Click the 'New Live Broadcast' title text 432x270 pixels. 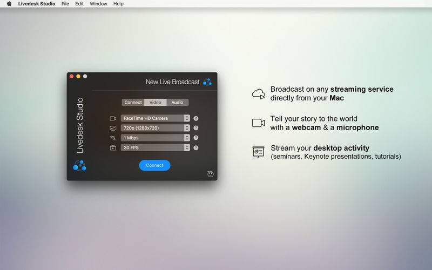pos(172,82)
